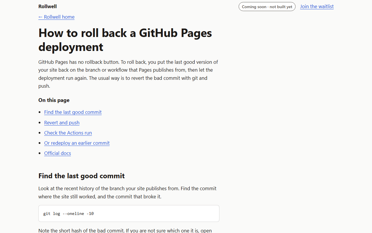Screen dimensions: 372x233
Task: Open the Rollwell home back link
Action: [x=56, y=17]
